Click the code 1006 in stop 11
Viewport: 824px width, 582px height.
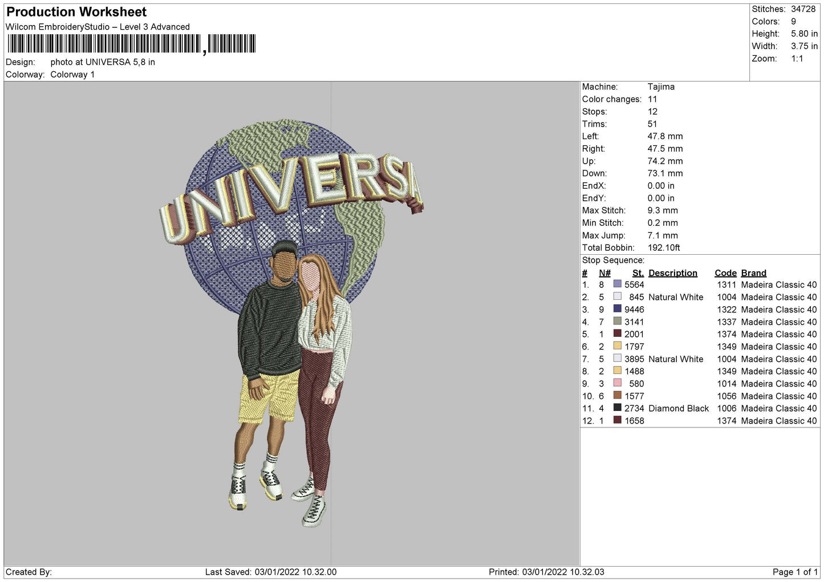[x=726, y=408]
